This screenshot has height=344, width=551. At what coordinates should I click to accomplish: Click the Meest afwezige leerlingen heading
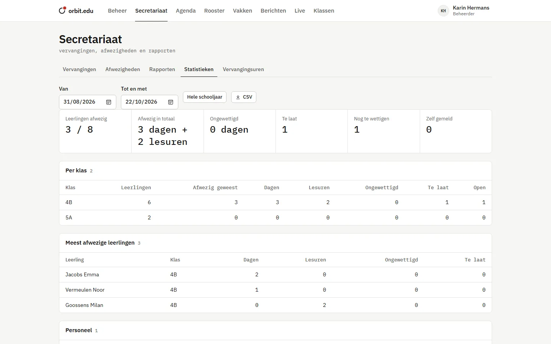click(x=100, y=243)
